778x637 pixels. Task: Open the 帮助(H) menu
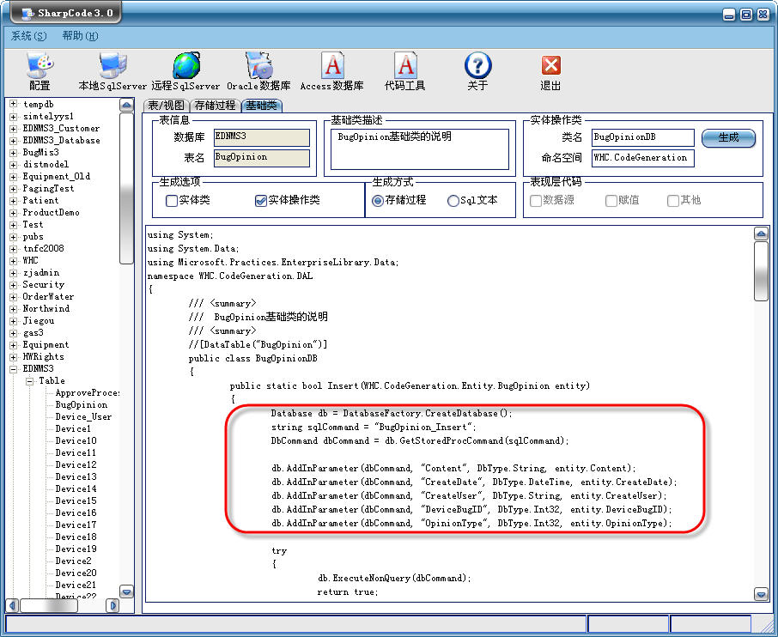point(80,36)
